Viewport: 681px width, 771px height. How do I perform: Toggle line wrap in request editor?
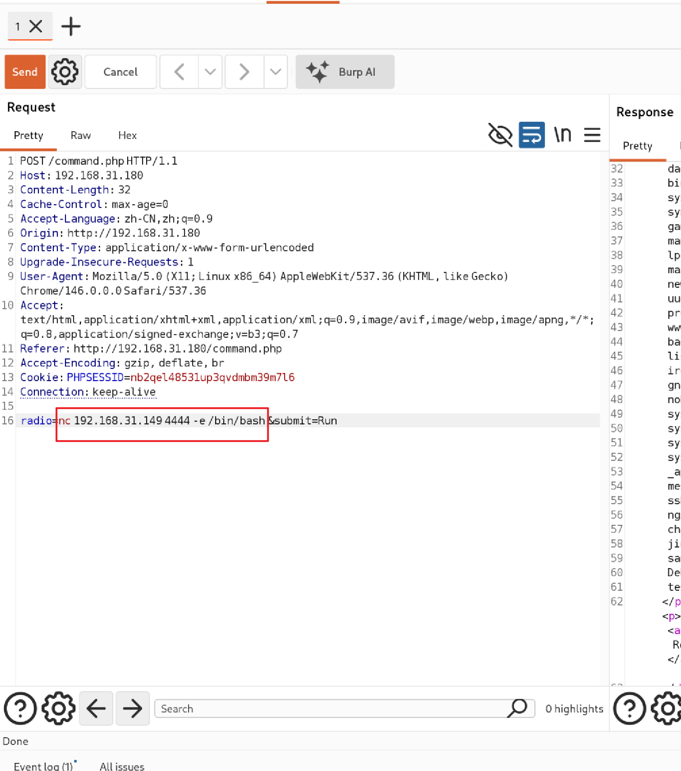[532, 134]
